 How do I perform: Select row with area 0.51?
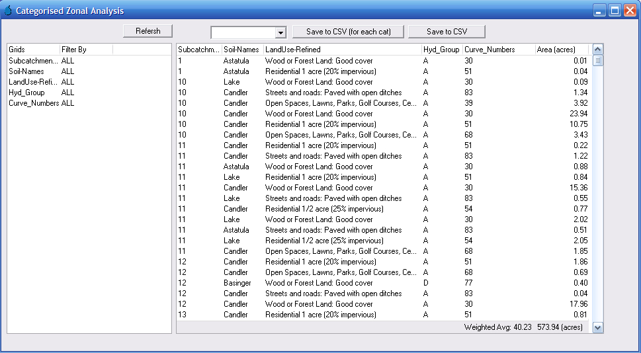point(383,230)
